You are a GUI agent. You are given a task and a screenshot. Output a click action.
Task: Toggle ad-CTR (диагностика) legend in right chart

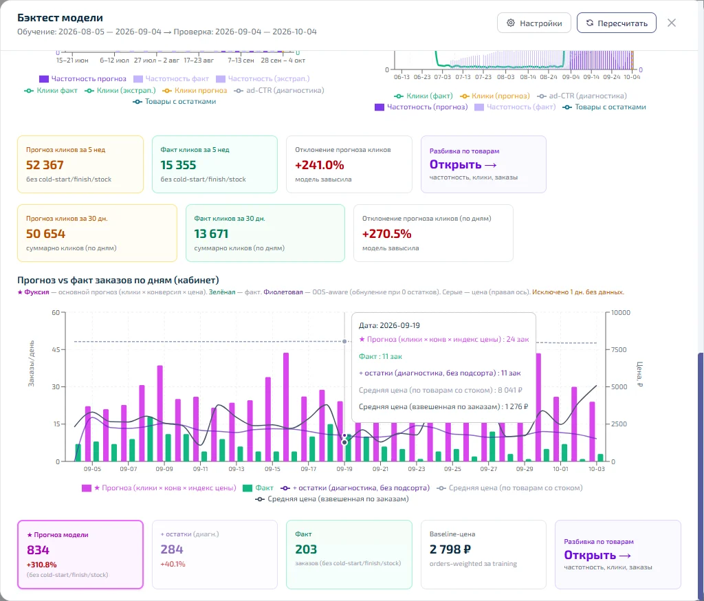tap(582, 96)
